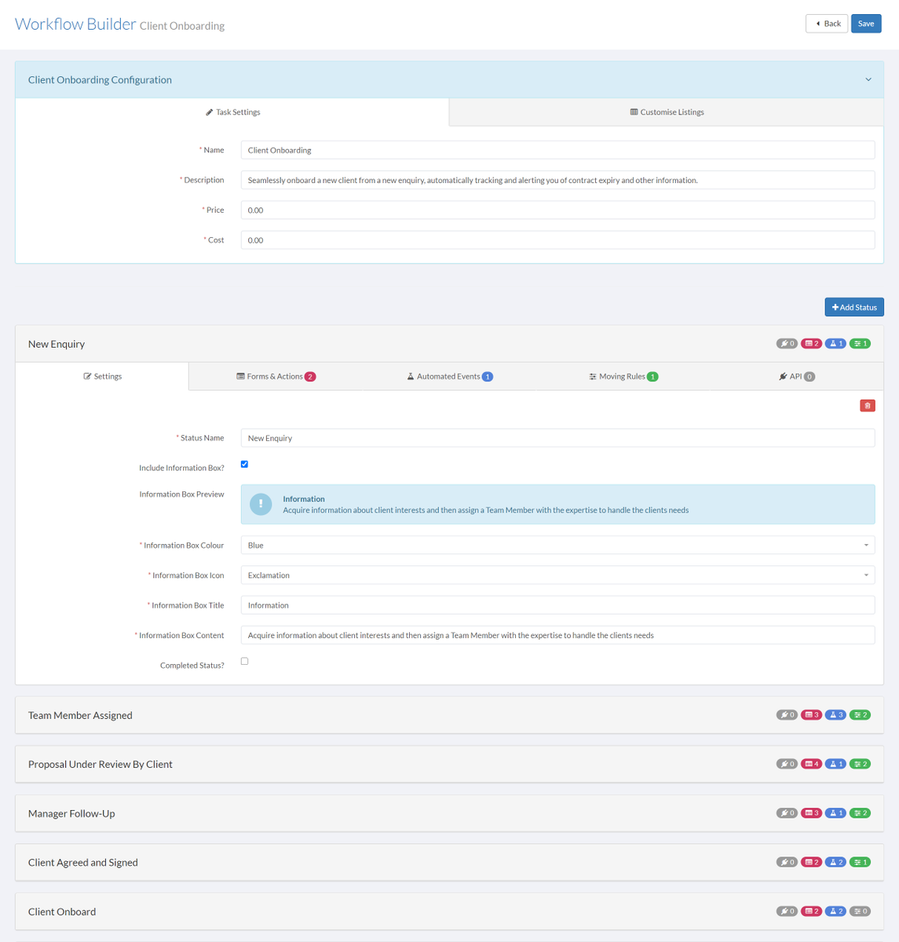Click the red forms badge on Manager Follow-Up row
The image size is (899, 942).
(811, 813)
